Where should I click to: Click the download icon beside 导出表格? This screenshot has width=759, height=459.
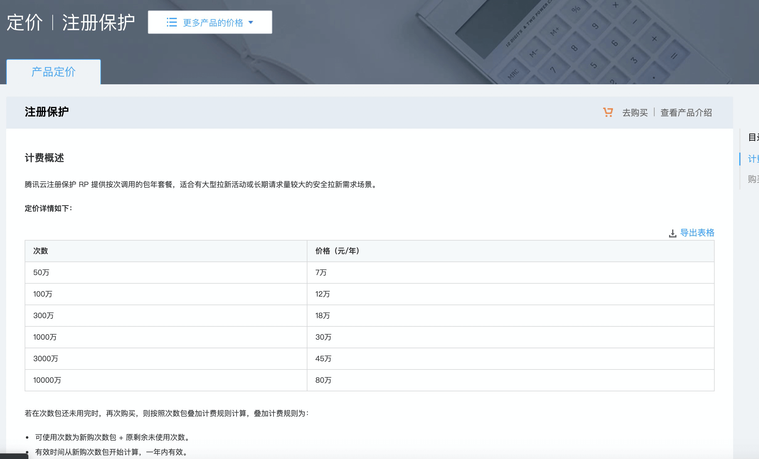pos(672,233)
